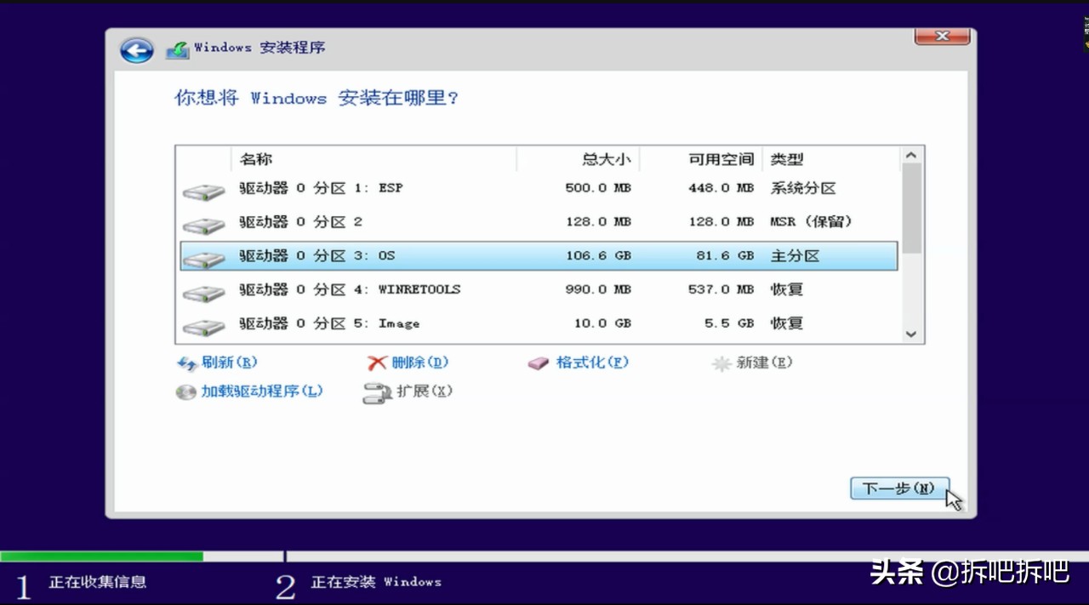Click the scrollbar down arrow

tap(910, 334)
